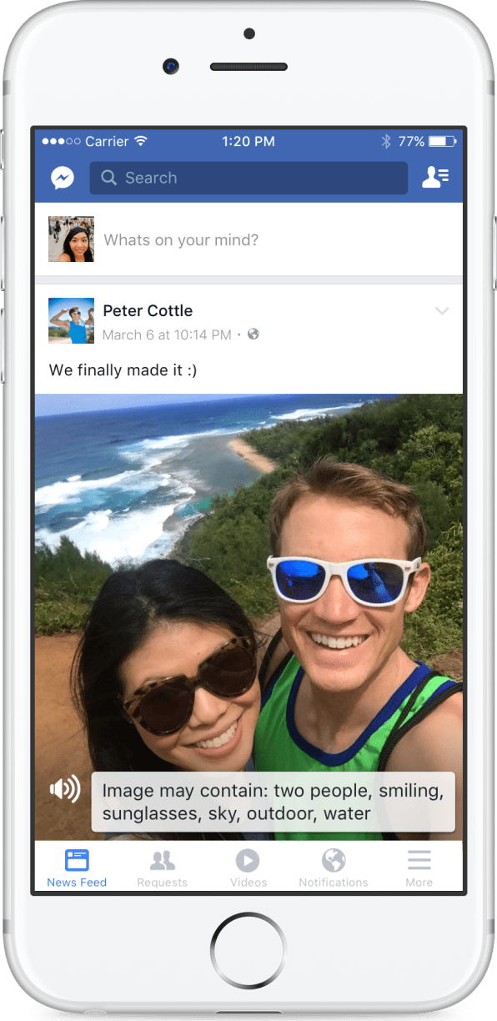Open your own profile picture beside the composer
This screenshot has width=497, height=1021.
[x=71, y=239]
